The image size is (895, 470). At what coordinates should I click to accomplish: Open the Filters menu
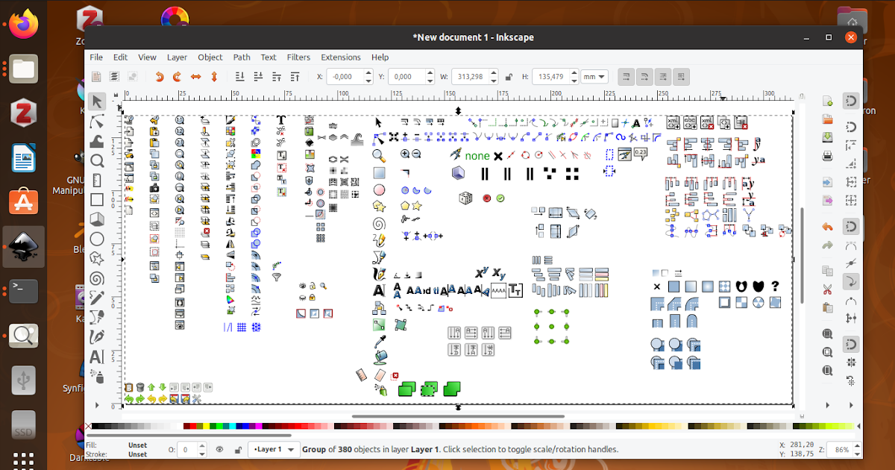click(298, 57)
